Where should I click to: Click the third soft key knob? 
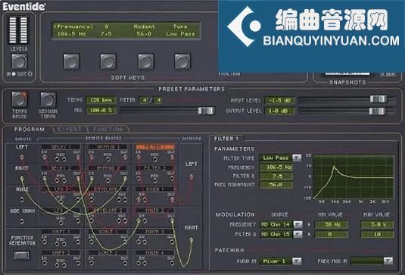[x=146, y=61]
